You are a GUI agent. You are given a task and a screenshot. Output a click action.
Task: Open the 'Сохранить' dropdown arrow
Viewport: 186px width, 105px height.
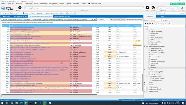[171, 20]
